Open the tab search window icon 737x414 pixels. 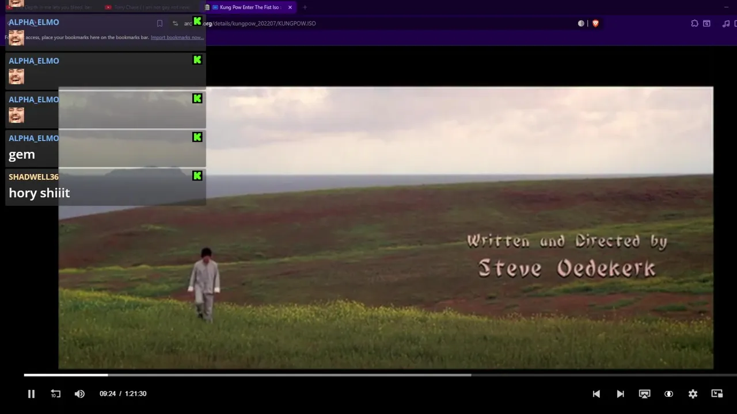point(706,24)
